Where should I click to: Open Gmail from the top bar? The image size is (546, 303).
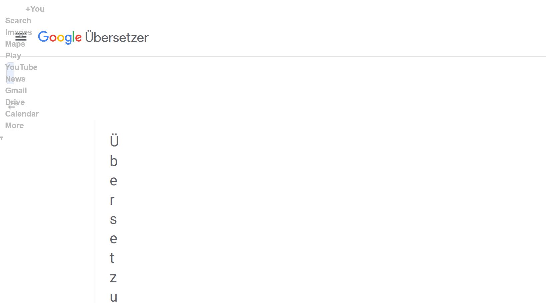click(16, 91)
